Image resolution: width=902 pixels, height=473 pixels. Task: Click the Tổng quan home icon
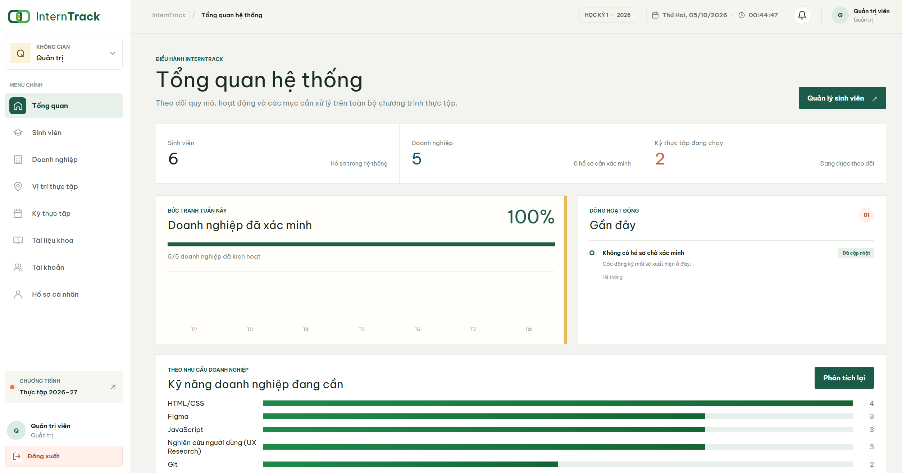[x=18, y=106]
